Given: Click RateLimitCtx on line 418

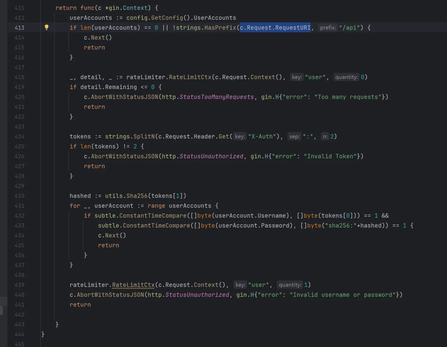Looking at the screenshot, I should [190, 77].
